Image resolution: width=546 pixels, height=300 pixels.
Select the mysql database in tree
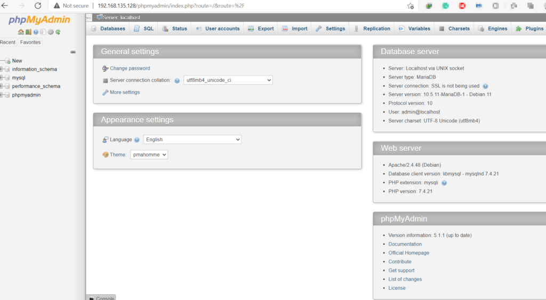(x=19, y=78)
